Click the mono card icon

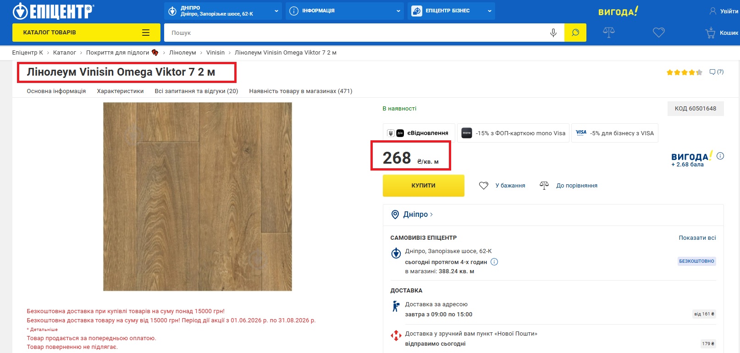(x=467, y=133)
